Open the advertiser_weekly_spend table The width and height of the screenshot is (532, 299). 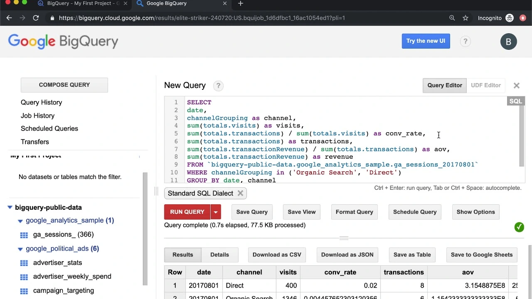72,277
